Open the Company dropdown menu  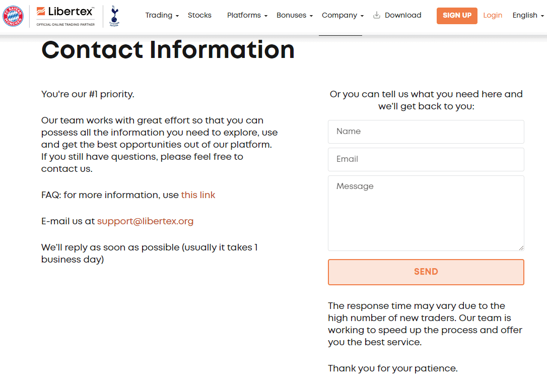pyautogui.click(x=343, y=15)
